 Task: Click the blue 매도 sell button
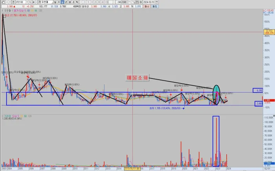click(x=154, y=6)
